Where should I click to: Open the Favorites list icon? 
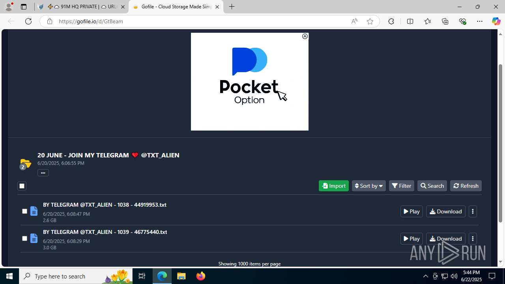428,21
